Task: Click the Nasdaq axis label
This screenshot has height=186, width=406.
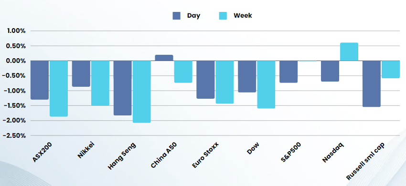Action: [333, 152]
